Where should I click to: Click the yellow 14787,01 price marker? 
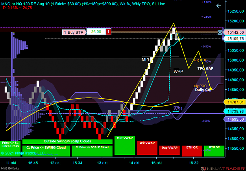[235, 102]
